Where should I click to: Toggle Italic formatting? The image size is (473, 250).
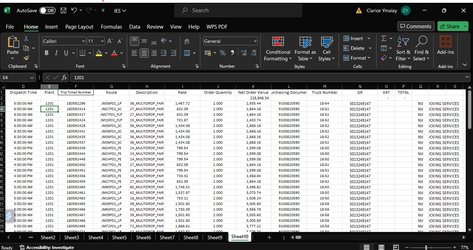click(56, 53)
